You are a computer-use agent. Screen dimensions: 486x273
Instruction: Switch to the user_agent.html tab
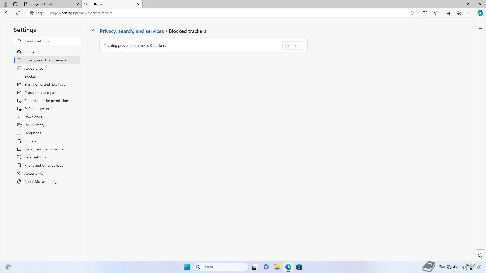51,4
